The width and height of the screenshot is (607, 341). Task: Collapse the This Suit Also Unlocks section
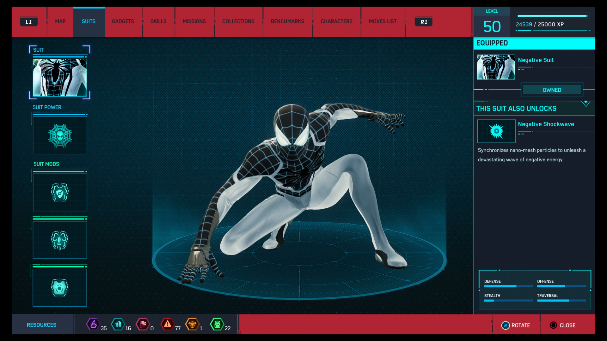[x=586, y=102]
